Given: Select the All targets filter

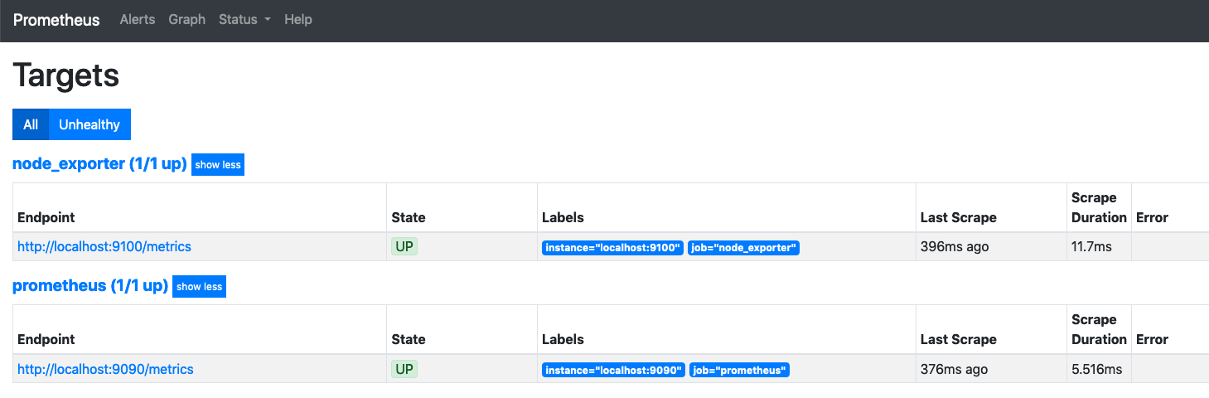Looking at the screenshot, I should [31, 124].
